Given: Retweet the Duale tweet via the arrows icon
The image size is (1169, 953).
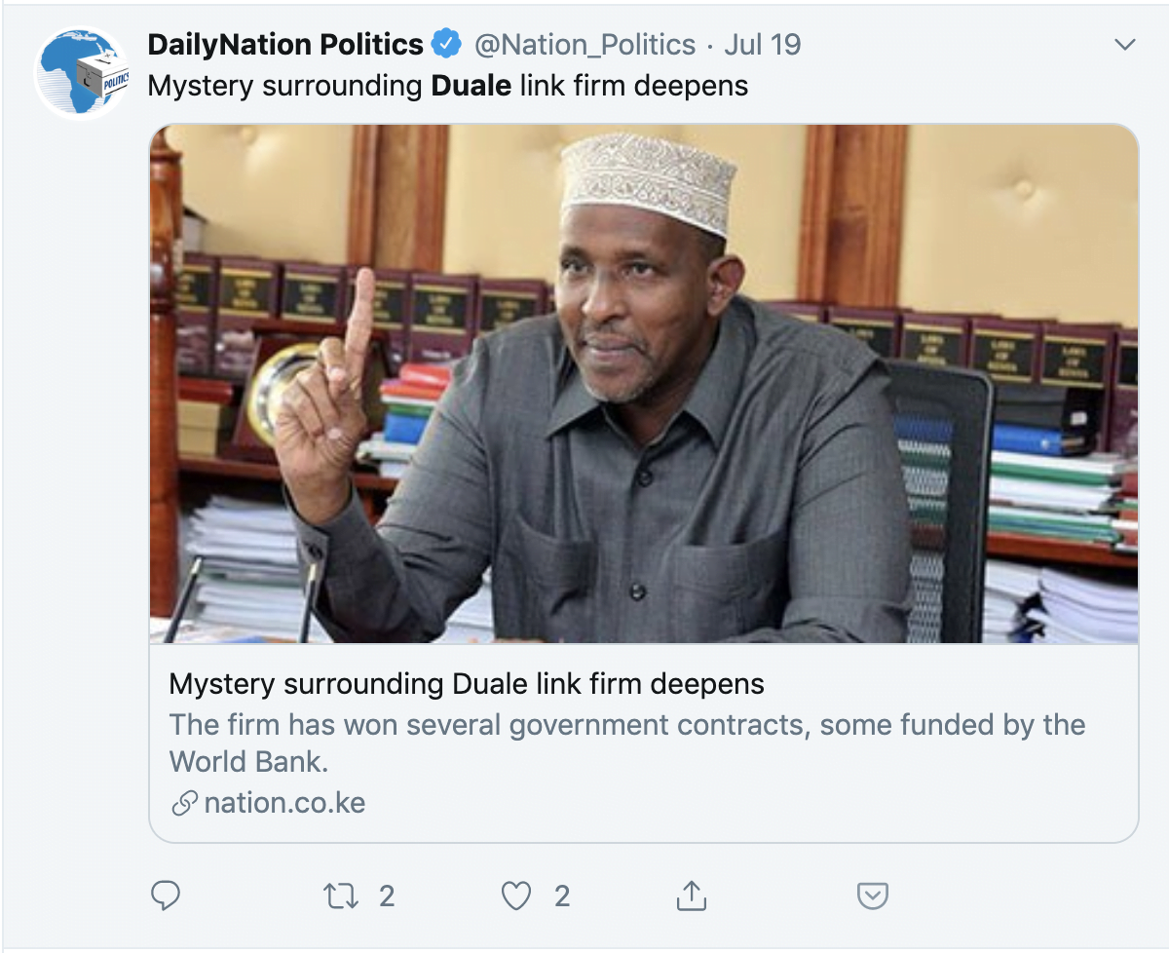Looking at the screenshot, I should click(340, 895).
